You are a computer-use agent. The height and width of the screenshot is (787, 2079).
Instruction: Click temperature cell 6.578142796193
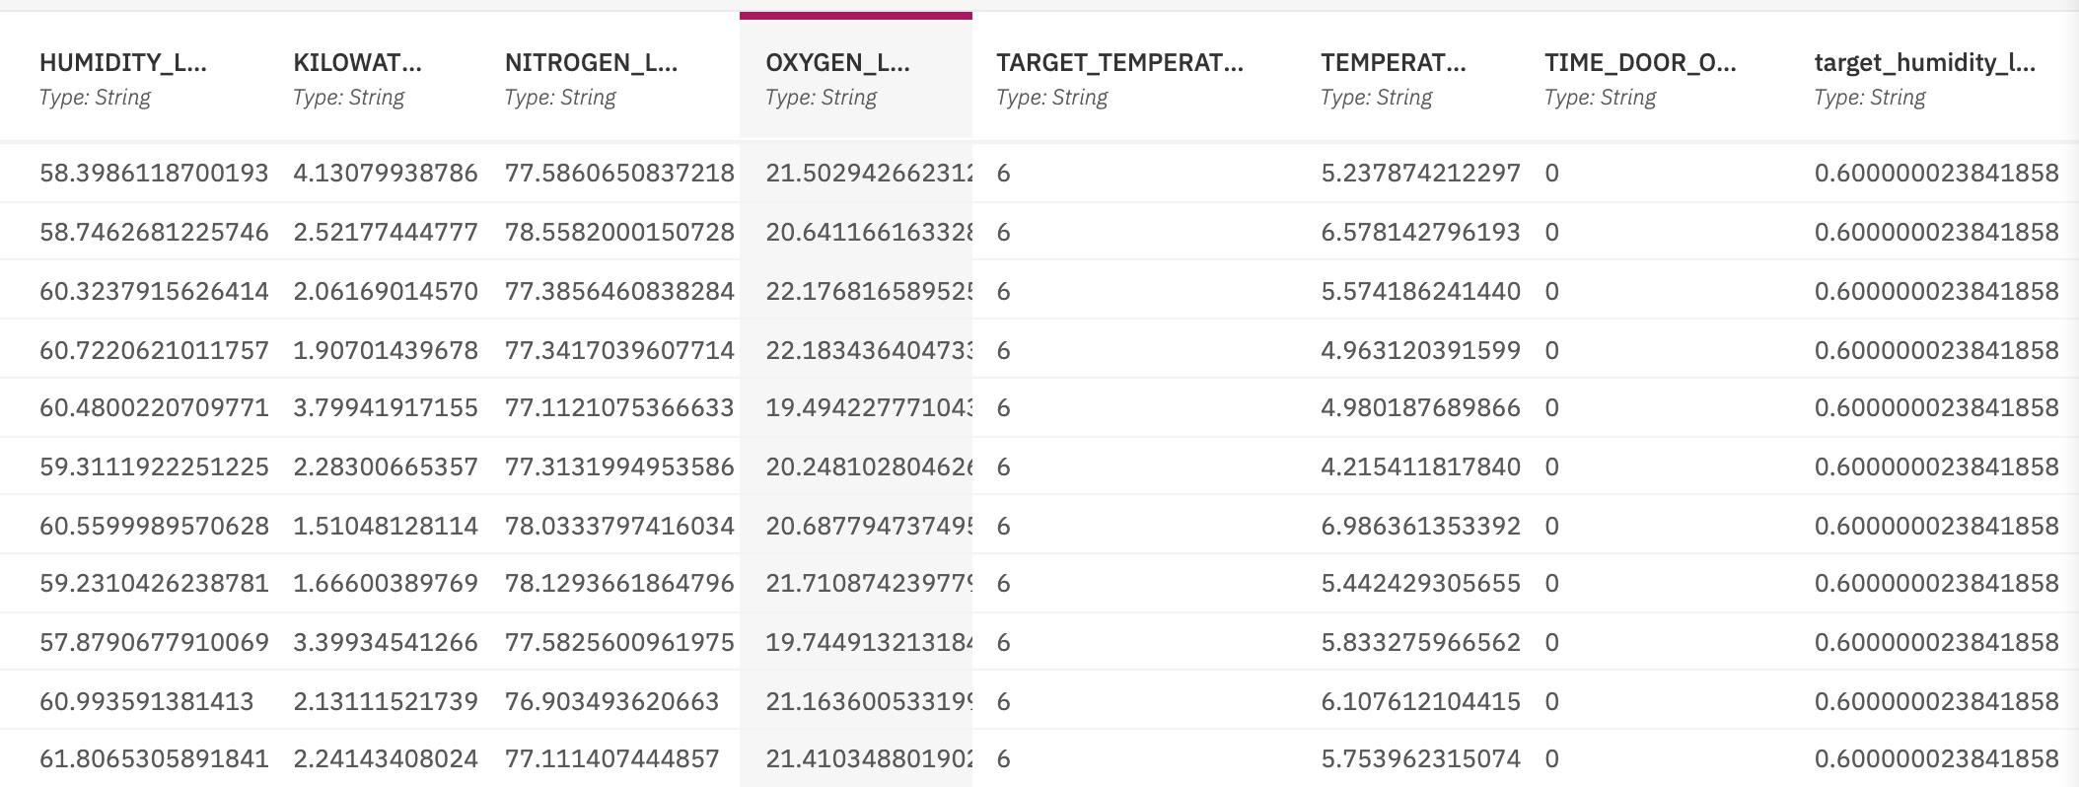tap(1420, 233)
